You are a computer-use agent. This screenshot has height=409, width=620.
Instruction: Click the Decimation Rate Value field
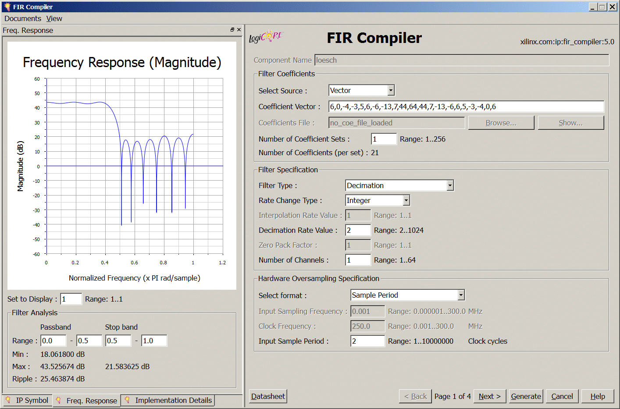coord(358,230)
